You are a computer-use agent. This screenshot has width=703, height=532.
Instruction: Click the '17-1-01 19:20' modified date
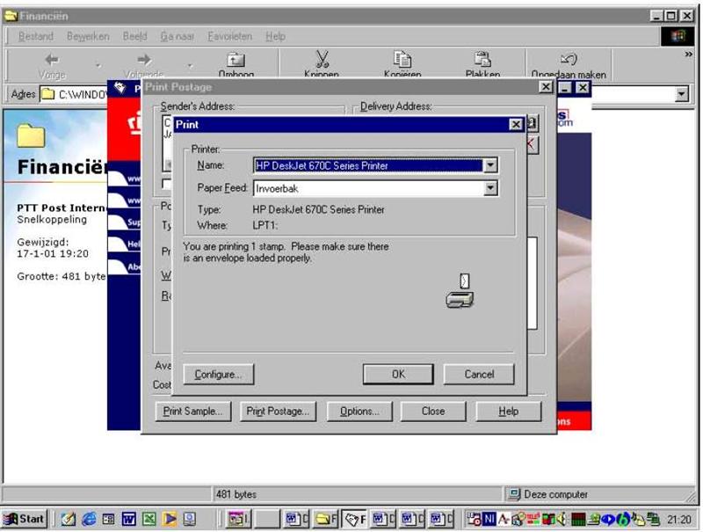click(x=53, y=253)
